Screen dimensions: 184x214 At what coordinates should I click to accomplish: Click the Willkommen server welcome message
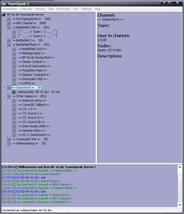(x=49, y=167)
